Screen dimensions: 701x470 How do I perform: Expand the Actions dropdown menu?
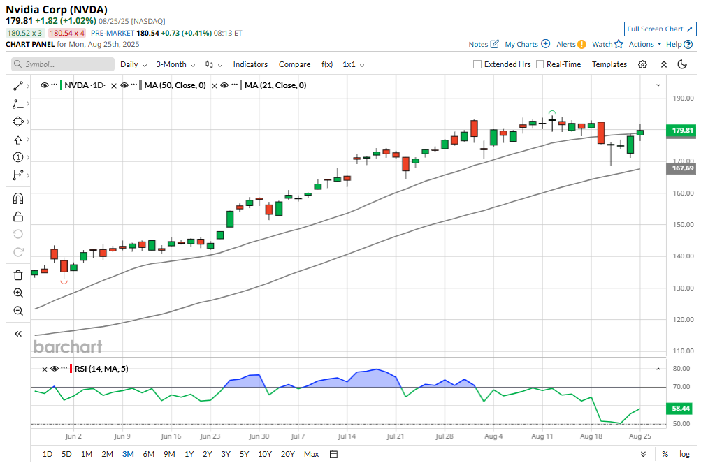click(645, 44)
